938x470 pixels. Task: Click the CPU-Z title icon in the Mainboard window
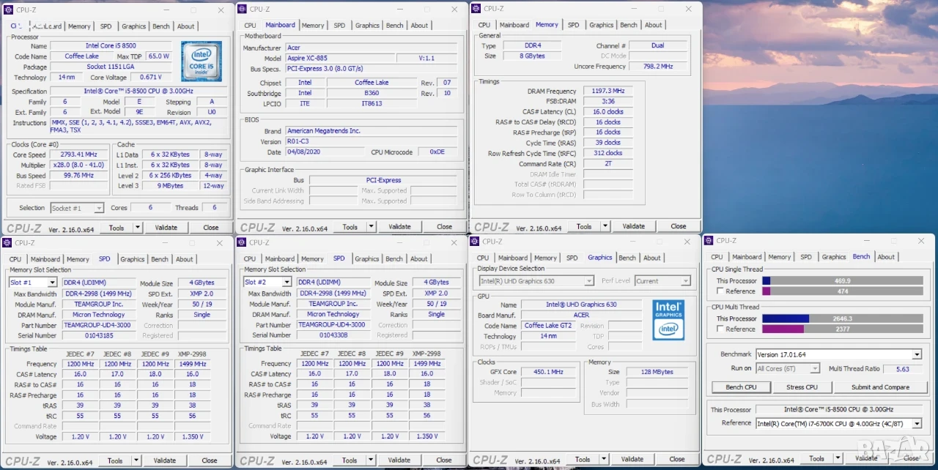(x=242, y=10)
